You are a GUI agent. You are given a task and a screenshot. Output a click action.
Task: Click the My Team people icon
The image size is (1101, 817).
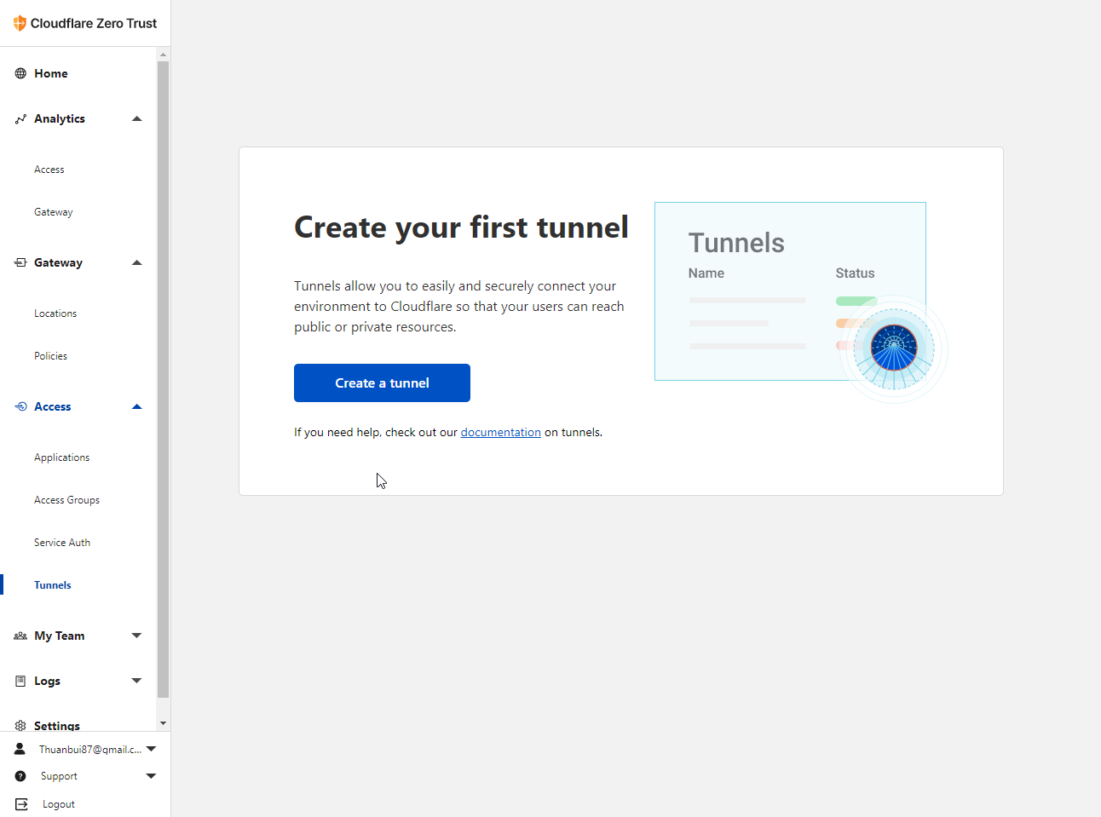pyautogui.click(x=20, y=636)
